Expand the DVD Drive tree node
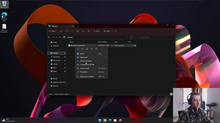The height and width of the screenshot is (123, 220). point(49,82)
